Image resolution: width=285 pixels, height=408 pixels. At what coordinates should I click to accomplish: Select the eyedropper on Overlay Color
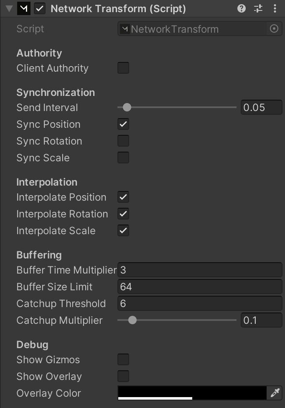[275, 393]
